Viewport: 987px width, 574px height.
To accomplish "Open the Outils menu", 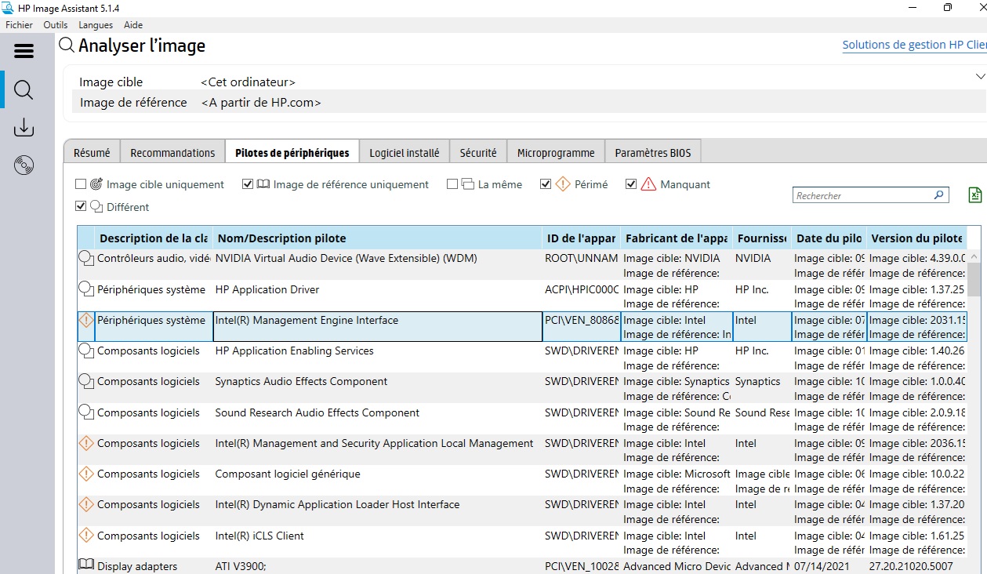I will [x=55, y=24].
